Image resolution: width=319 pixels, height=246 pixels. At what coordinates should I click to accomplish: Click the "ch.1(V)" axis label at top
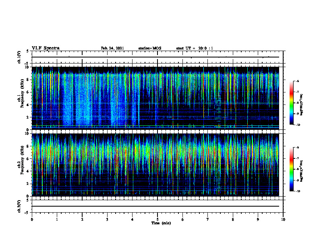pos(19,57)
